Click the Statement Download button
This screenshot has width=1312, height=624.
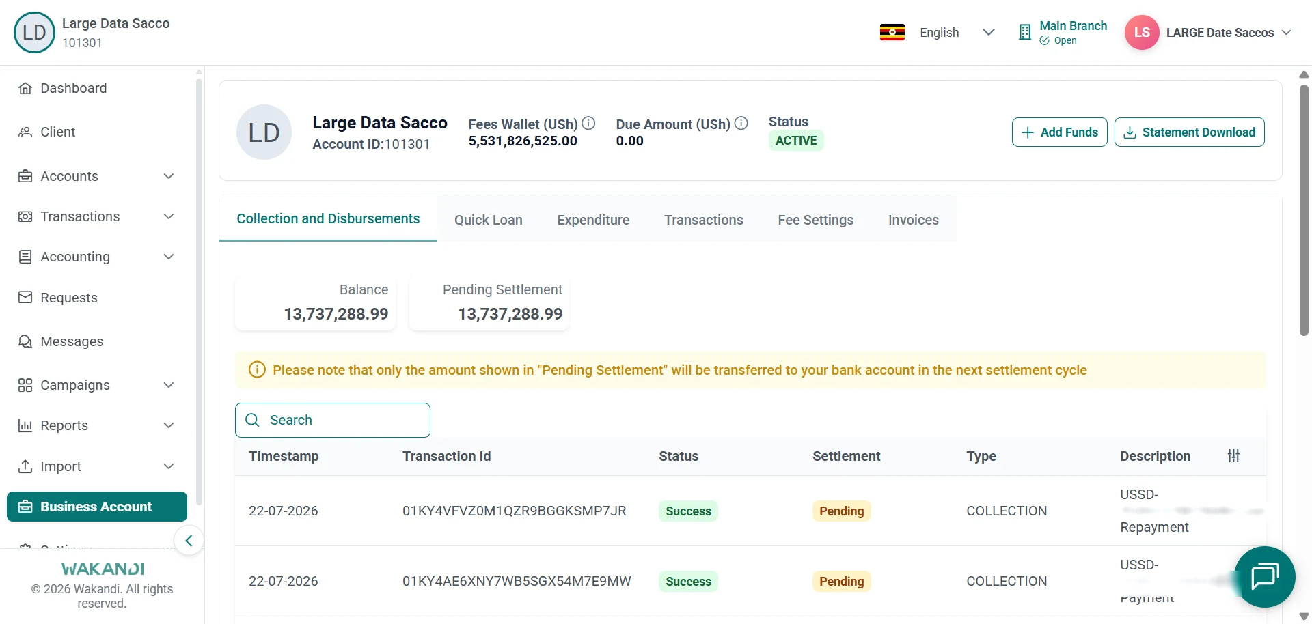pos(1189,132)
